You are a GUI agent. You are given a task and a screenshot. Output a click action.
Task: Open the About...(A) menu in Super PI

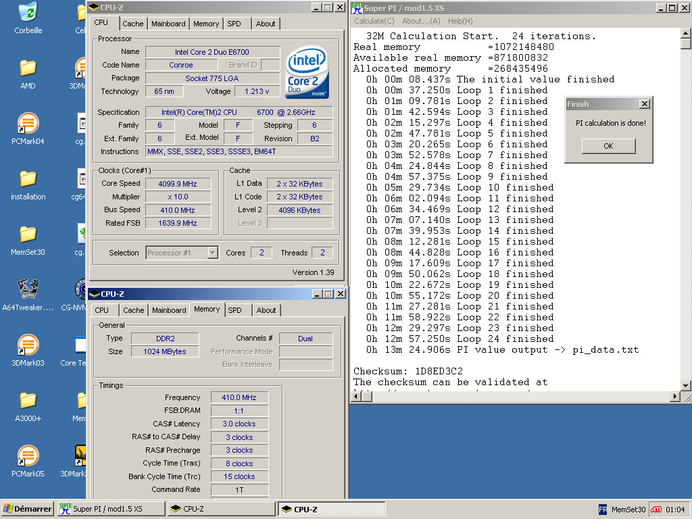(421, 21)
